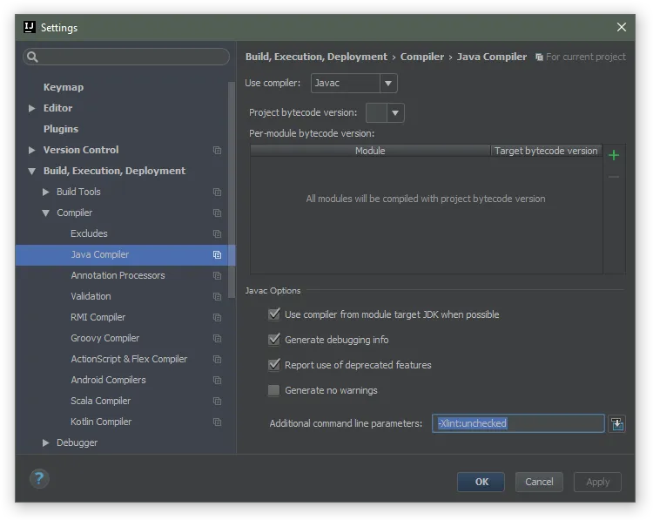Uncheck Generate debugging info

274,340
